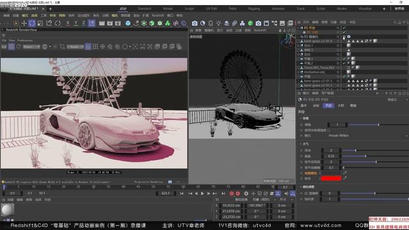Image resolution: width=409 pixels, height=230 pixels.
Task: Switch to the Sculpt layout tab
Action: click(x=189, y=8)
